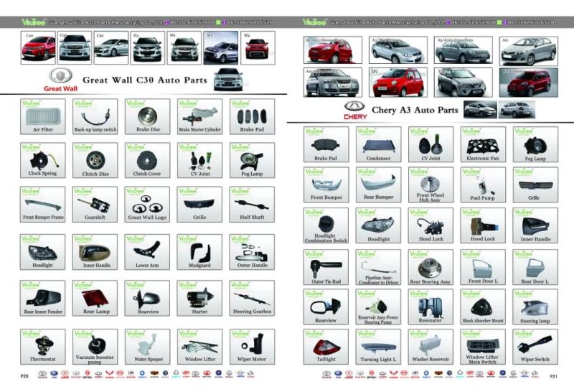
Task: Select the Thermostat part card
Action: tap(43, 346)
